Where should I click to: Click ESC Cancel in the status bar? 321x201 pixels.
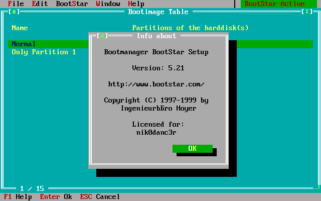pyautogui.click(x=100, y=197)
